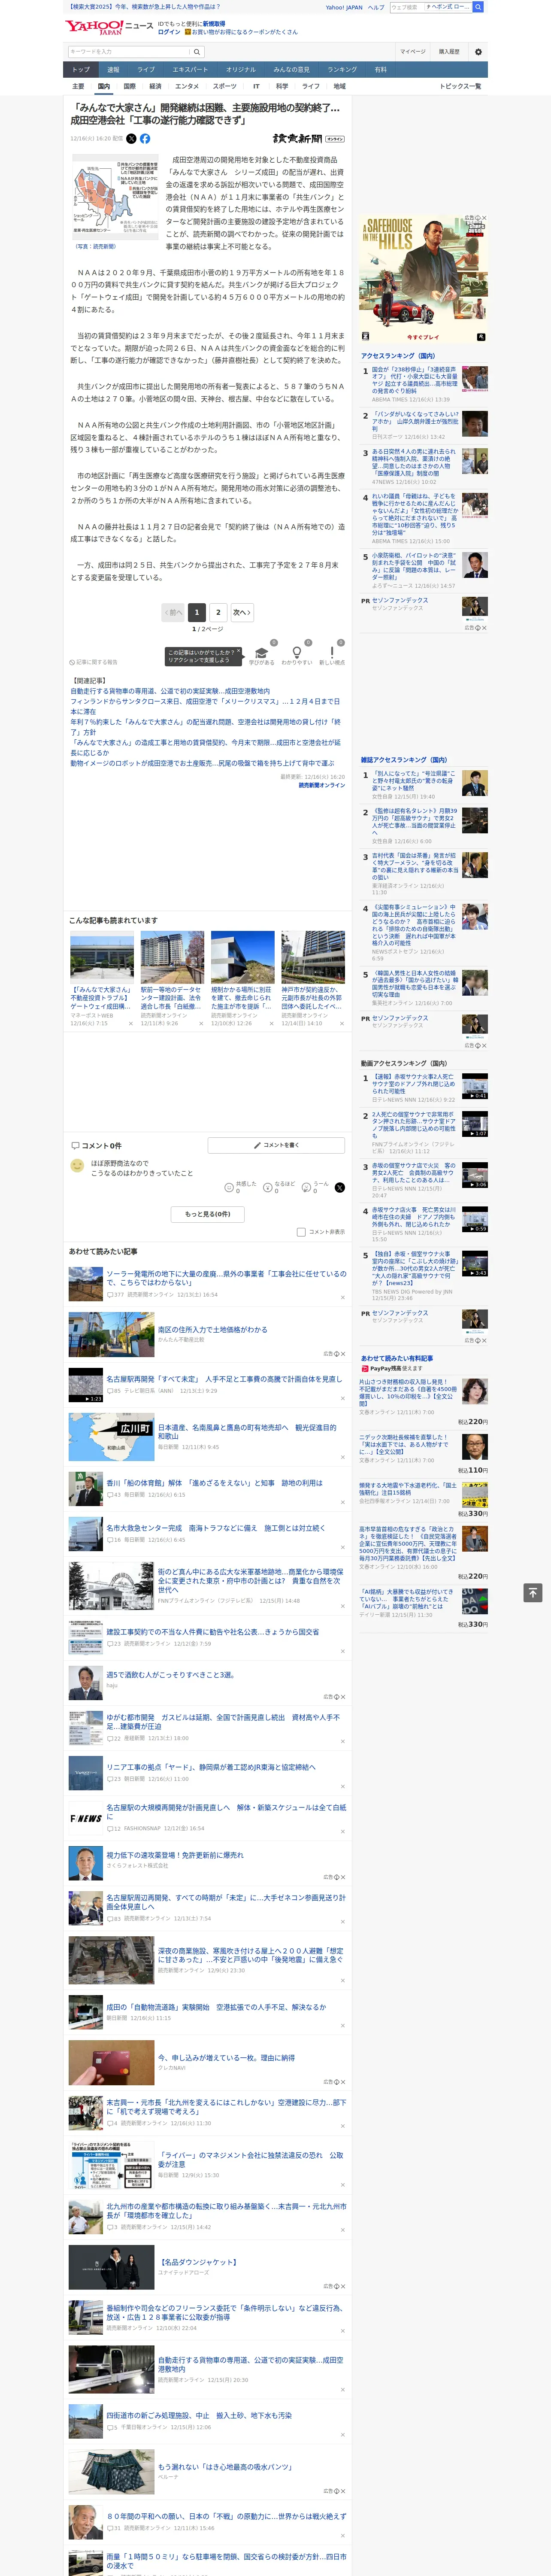Open related link about 自動走行する貨物車
Image resolution: width=551 pixels, height=2576 pixels.
click(x=170, y=691)
